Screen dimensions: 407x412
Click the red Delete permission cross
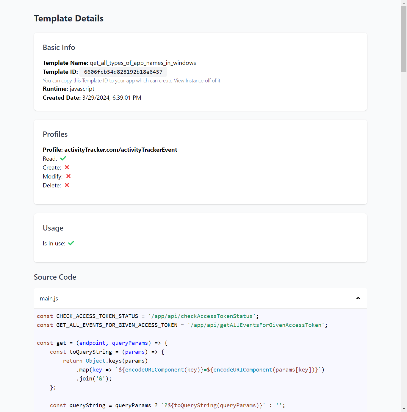pos(67,185)
